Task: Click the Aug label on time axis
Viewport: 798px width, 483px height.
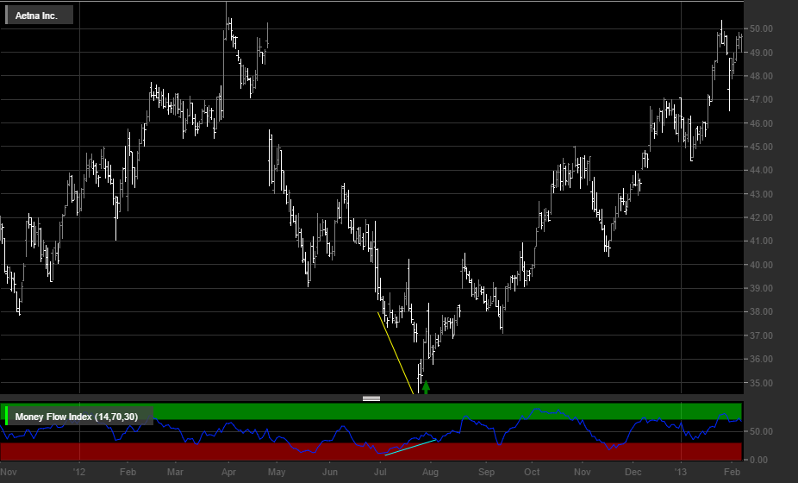Action: [430, 472]
